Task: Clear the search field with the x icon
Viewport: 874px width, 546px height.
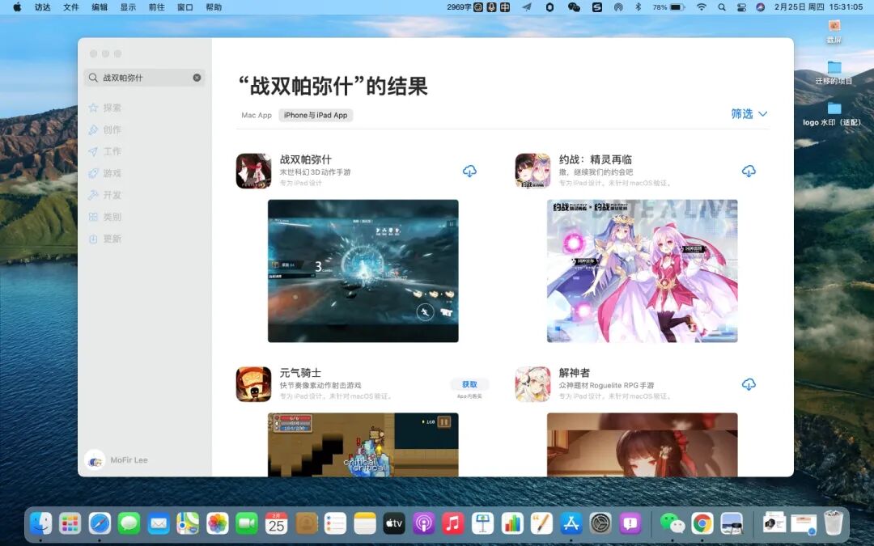Action: point(197,78)
